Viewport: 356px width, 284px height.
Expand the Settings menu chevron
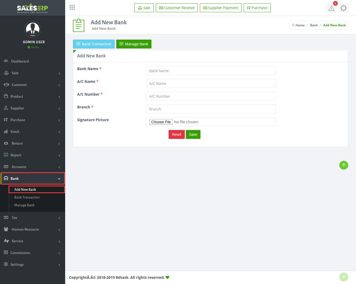59,265
